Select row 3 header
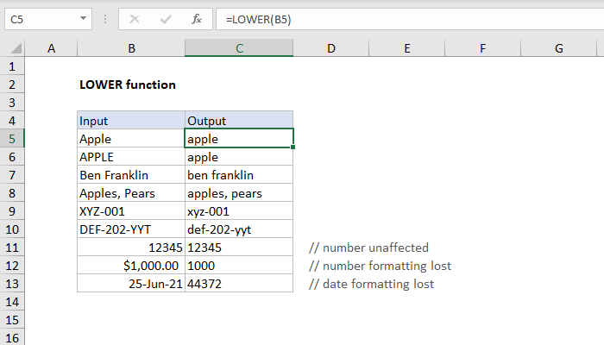604x345 pixels. pos(12,103)
